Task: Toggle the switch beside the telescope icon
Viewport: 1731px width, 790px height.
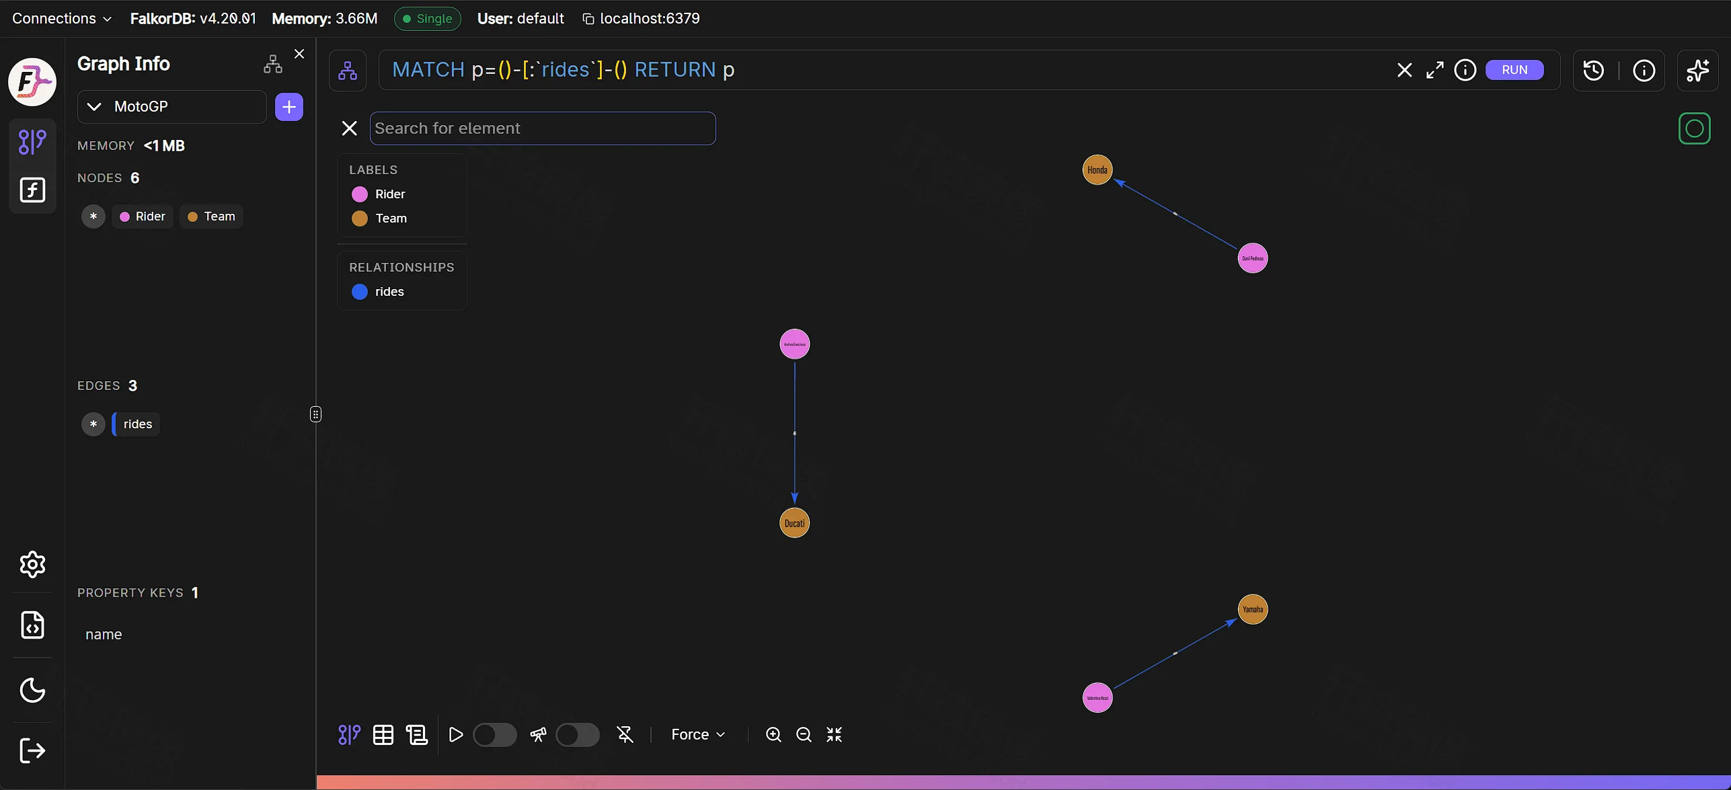Action: tap(578, 735)
